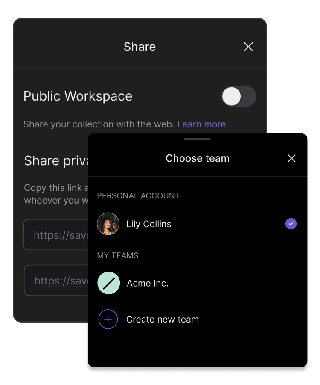
Task: Click the purple checkmark beside Lily Collins
Action: [x=291, y=224]
